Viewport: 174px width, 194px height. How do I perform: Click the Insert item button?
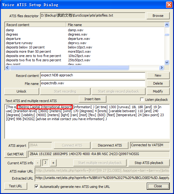click(x=92, y=99)
